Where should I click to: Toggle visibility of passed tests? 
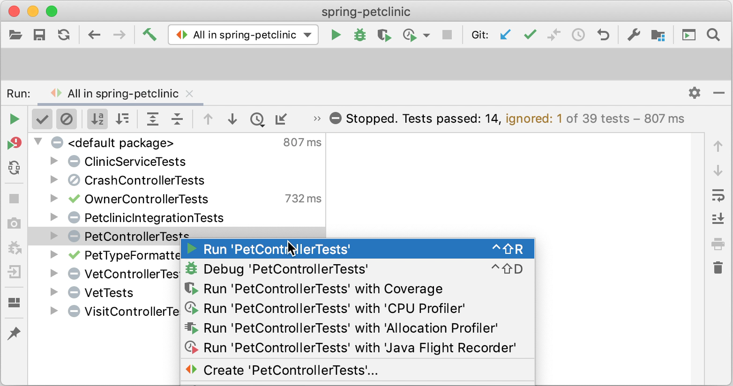click(x=42, y=119)
